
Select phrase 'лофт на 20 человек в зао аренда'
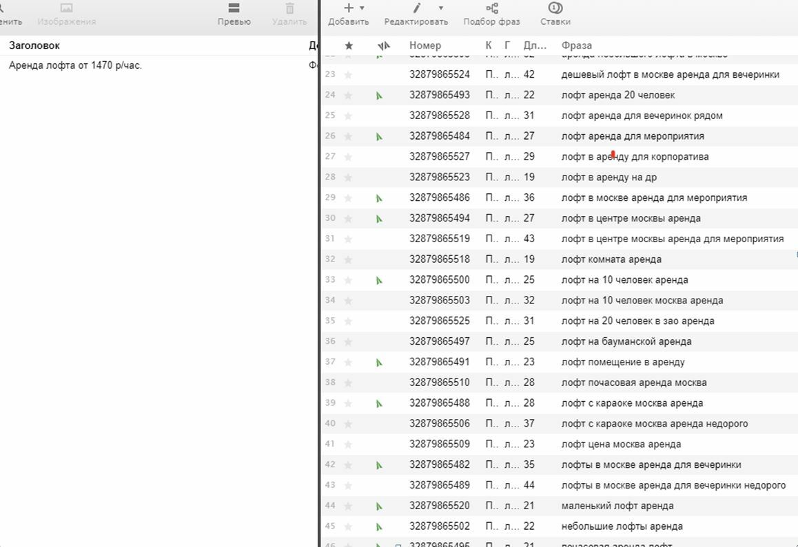click(x=637, y=321)
